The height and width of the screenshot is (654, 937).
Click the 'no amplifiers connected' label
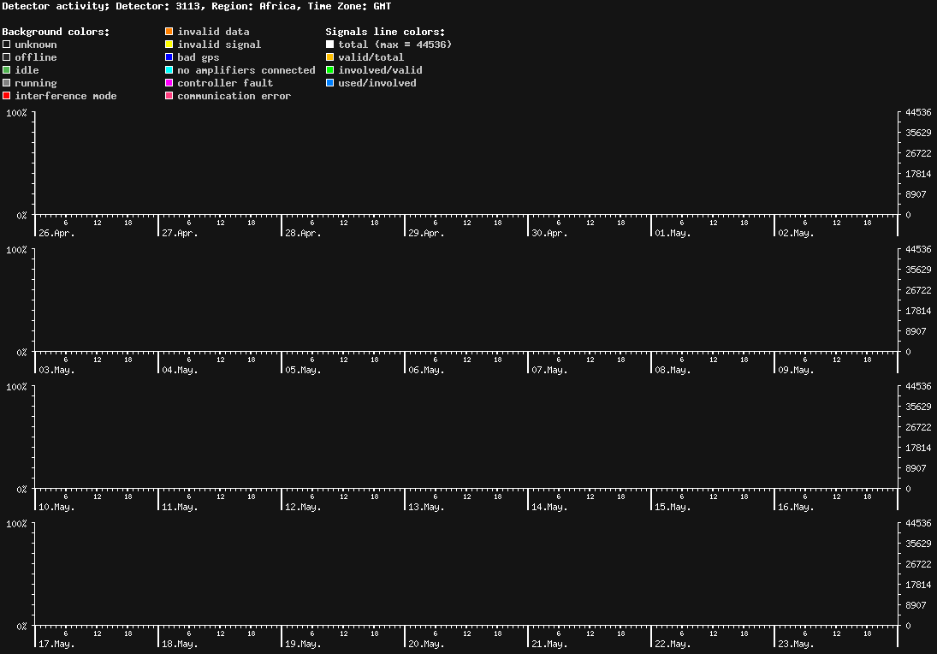click(246, 70)
